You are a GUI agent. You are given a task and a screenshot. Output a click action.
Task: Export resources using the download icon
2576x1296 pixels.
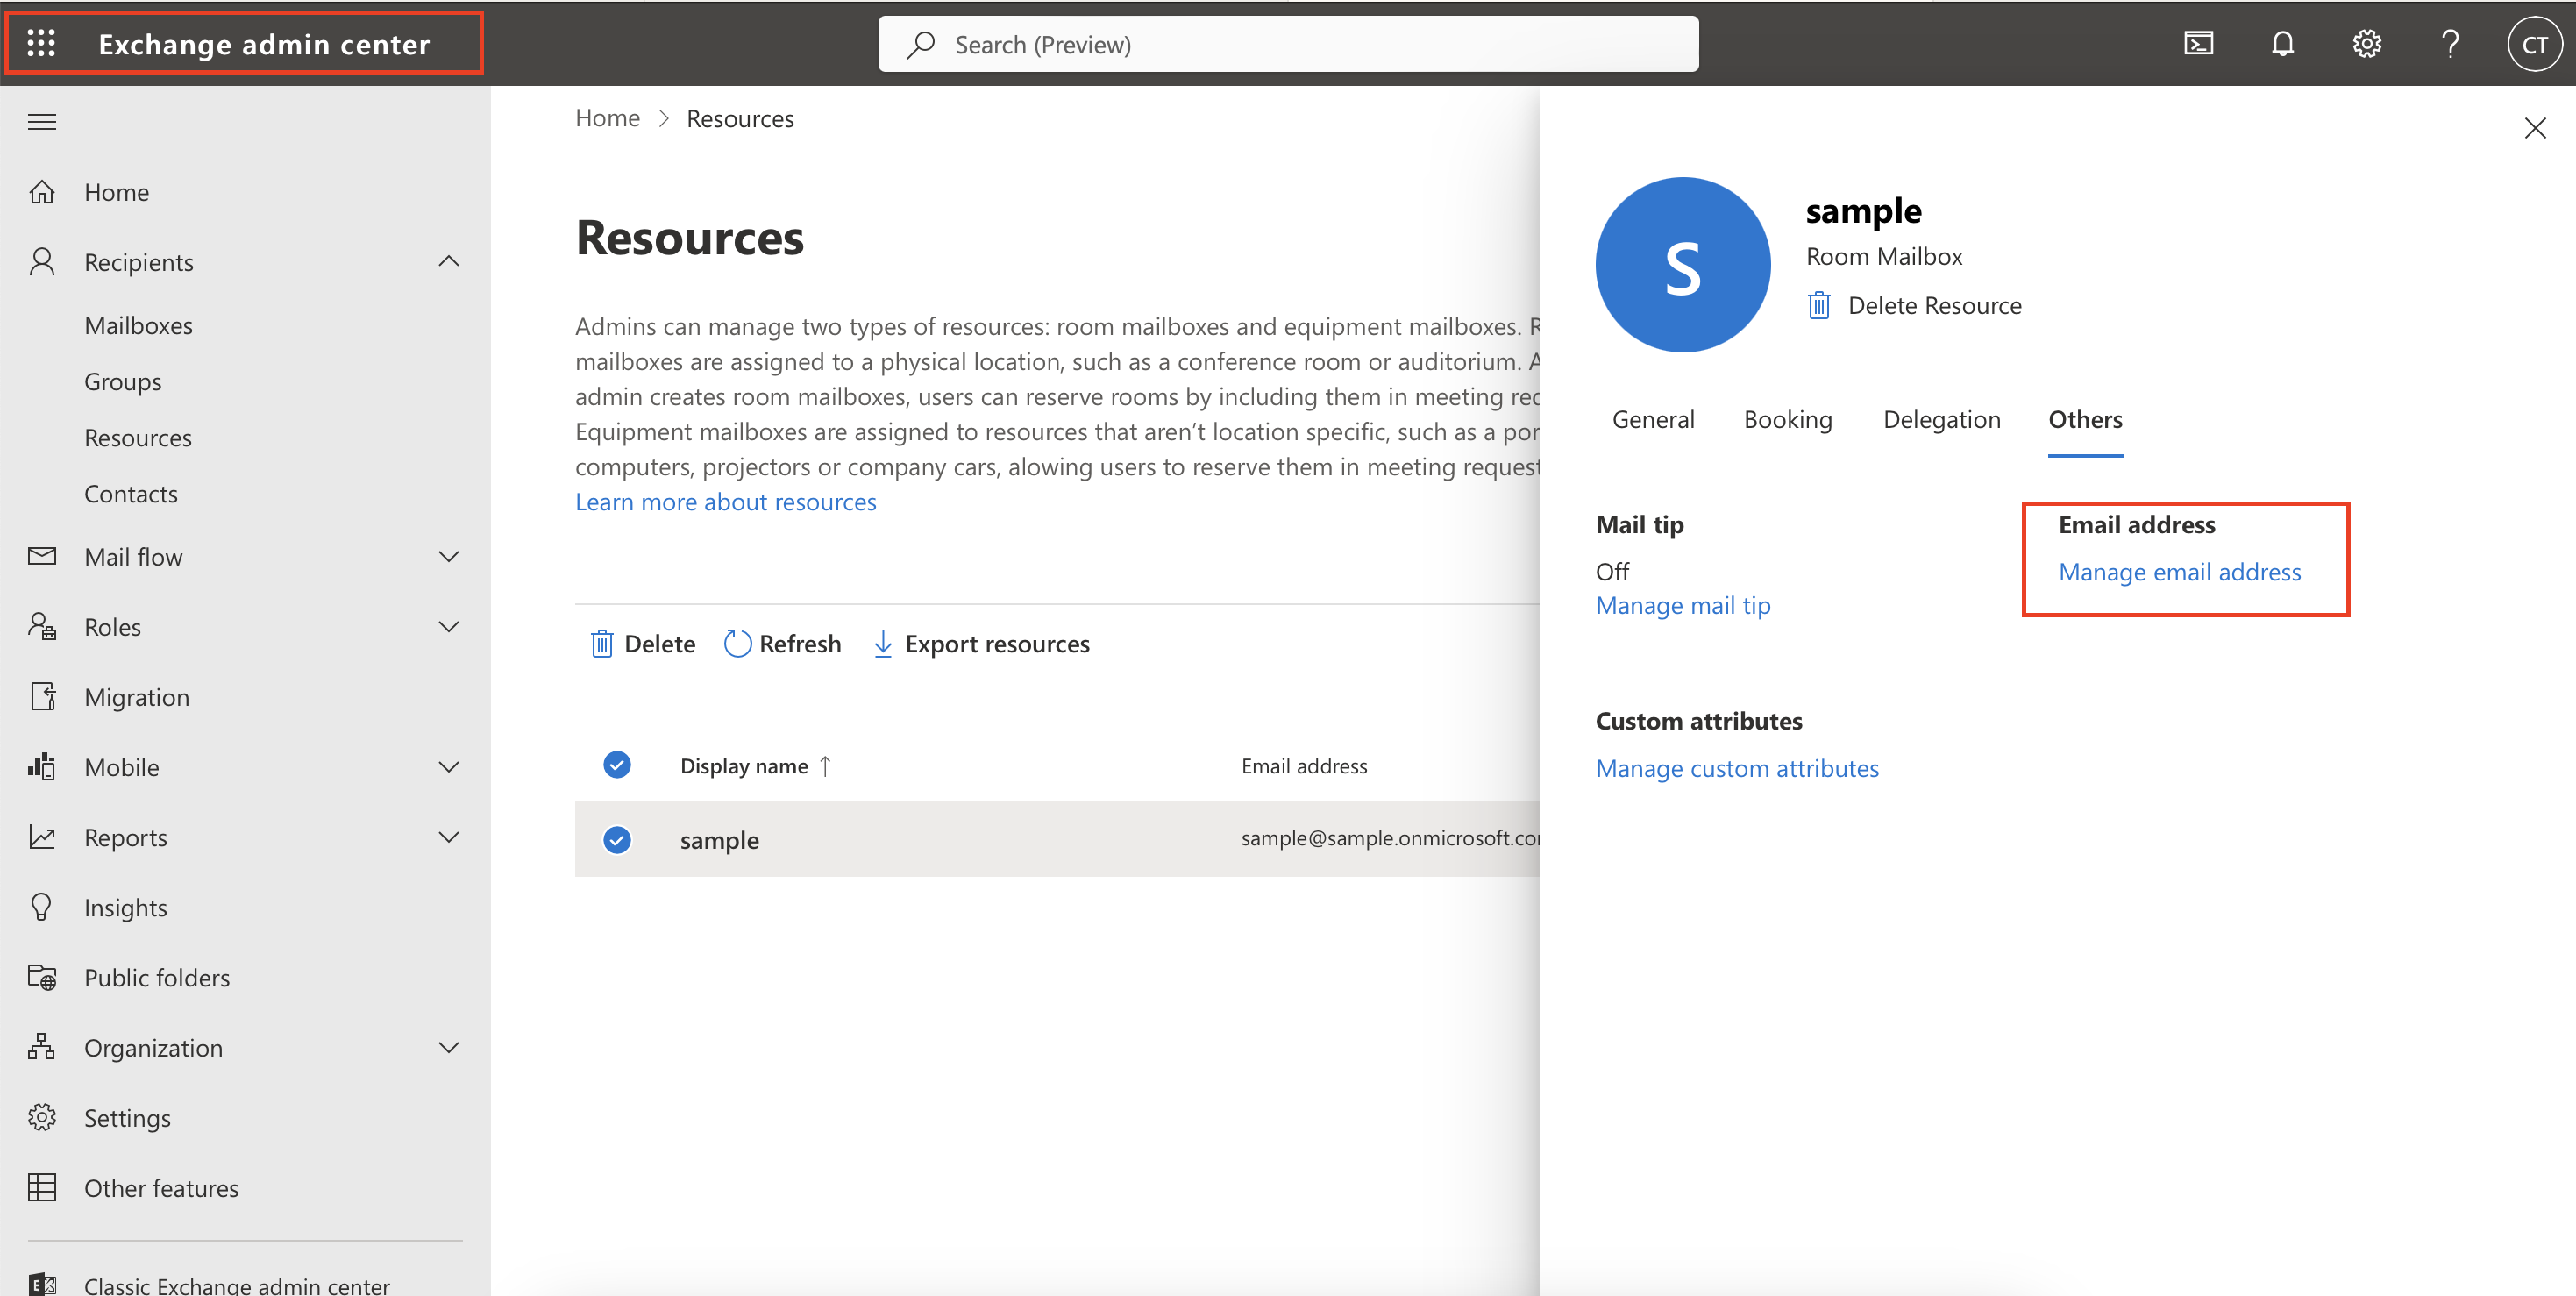[x=883, y=643]
